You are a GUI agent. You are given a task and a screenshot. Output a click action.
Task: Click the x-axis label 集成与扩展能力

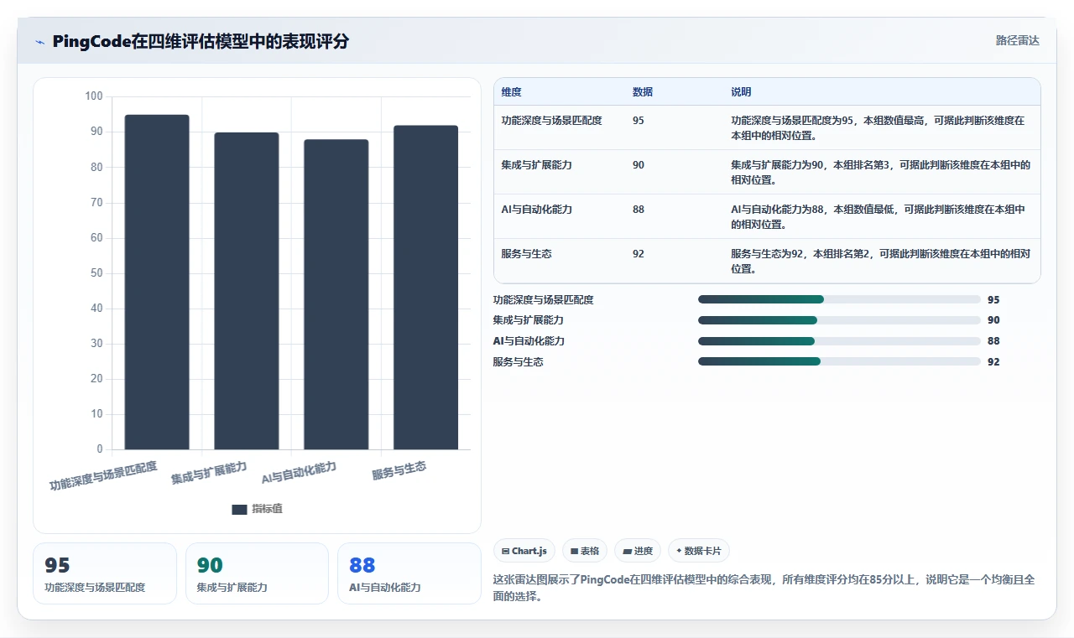[209, 473]
